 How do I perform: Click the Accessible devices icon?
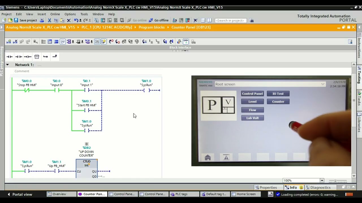pos(175,20)
